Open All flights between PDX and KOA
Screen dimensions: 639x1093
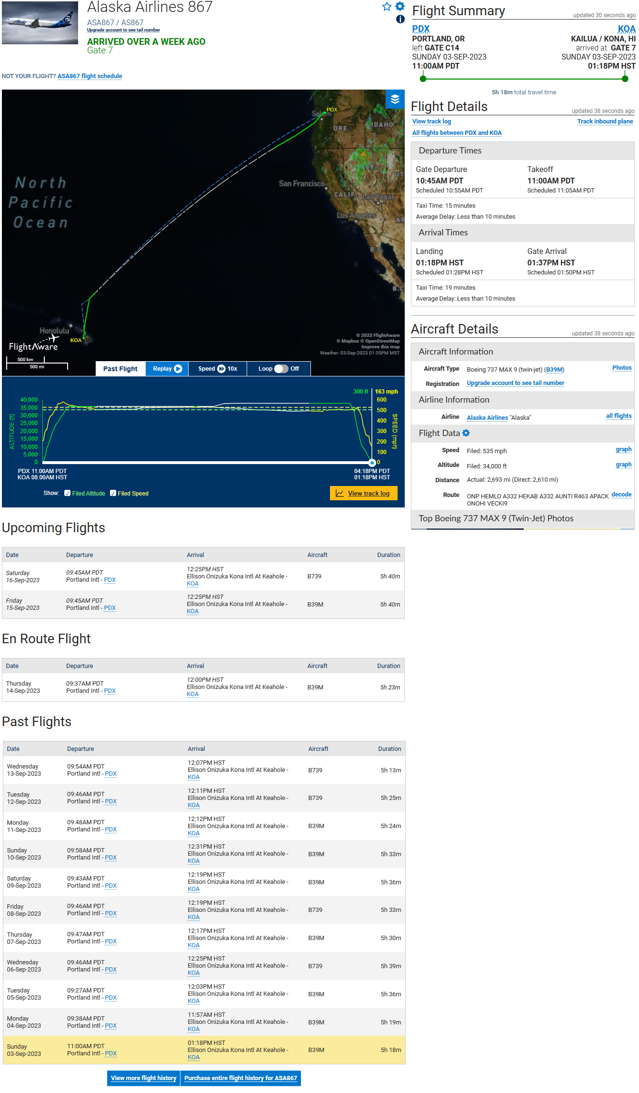pos(457,133)
